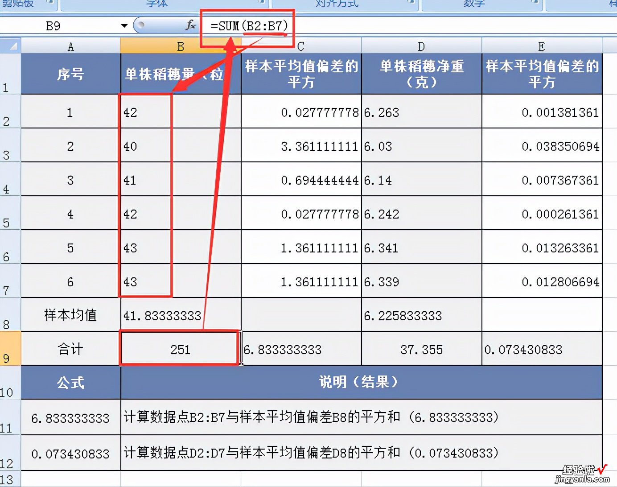617x487 pixels.
Task: Select column B header
Action: point(181,46)
